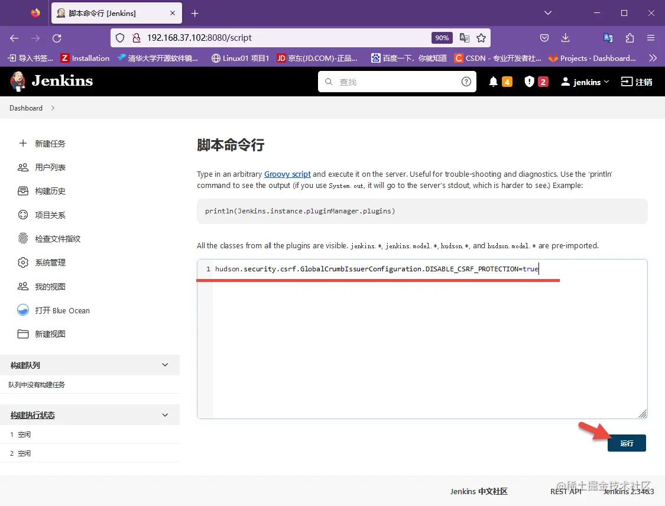Screen dimensions: 665x506
Task: Click the tracking protection shield icon
Action: click(120, 38)
